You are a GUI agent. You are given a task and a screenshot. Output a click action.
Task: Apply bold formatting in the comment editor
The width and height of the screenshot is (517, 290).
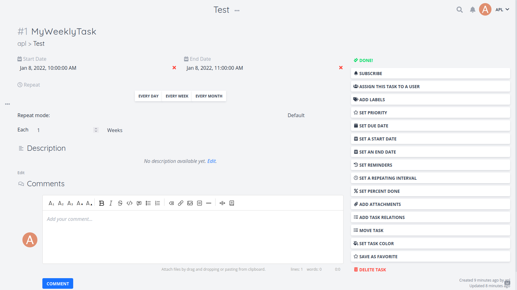point(102,203)
